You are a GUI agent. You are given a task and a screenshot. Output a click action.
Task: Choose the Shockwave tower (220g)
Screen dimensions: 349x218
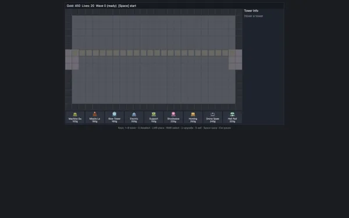tap(173, 117)
